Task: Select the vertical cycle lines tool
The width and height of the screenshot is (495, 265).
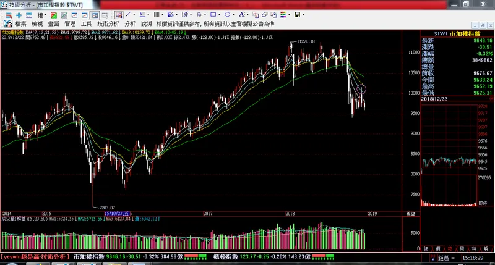Action: pos(157,14)
